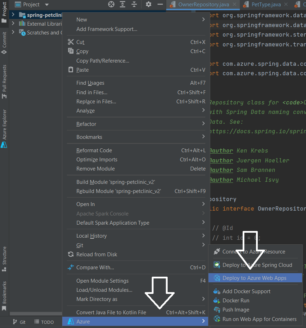
Task: Click the Push Image icon
Action: (x=217, y=310)
